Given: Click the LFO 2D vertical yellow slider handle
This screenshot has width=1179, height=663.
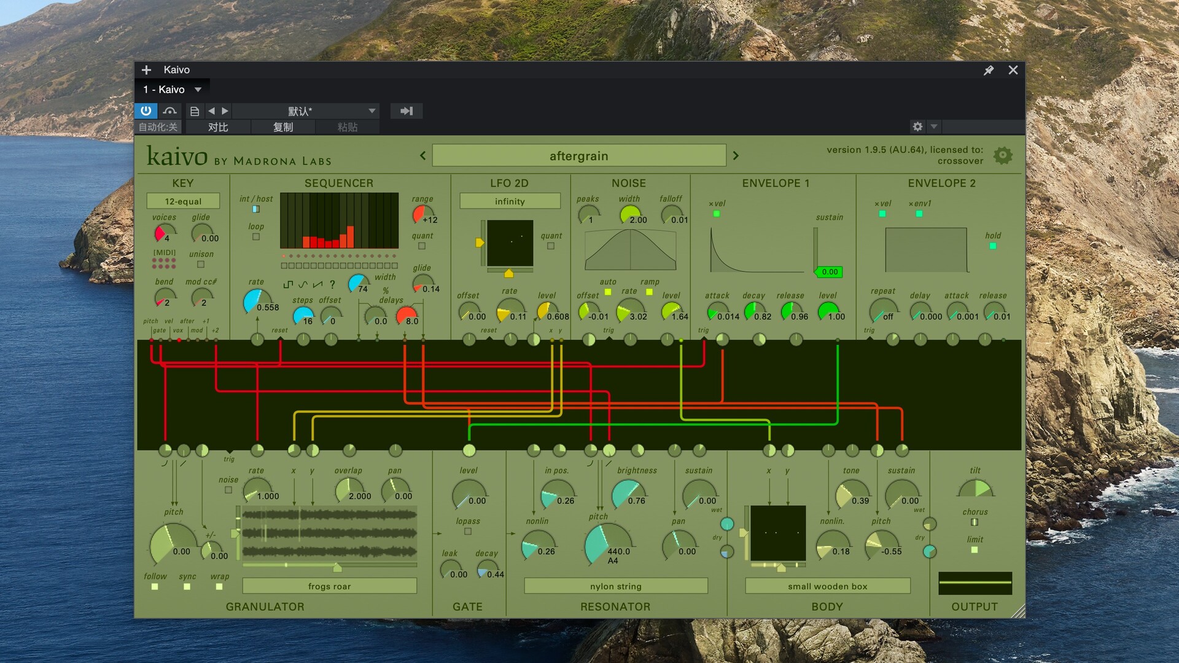Looking at the screenshot, I should (x=480, y=242).
